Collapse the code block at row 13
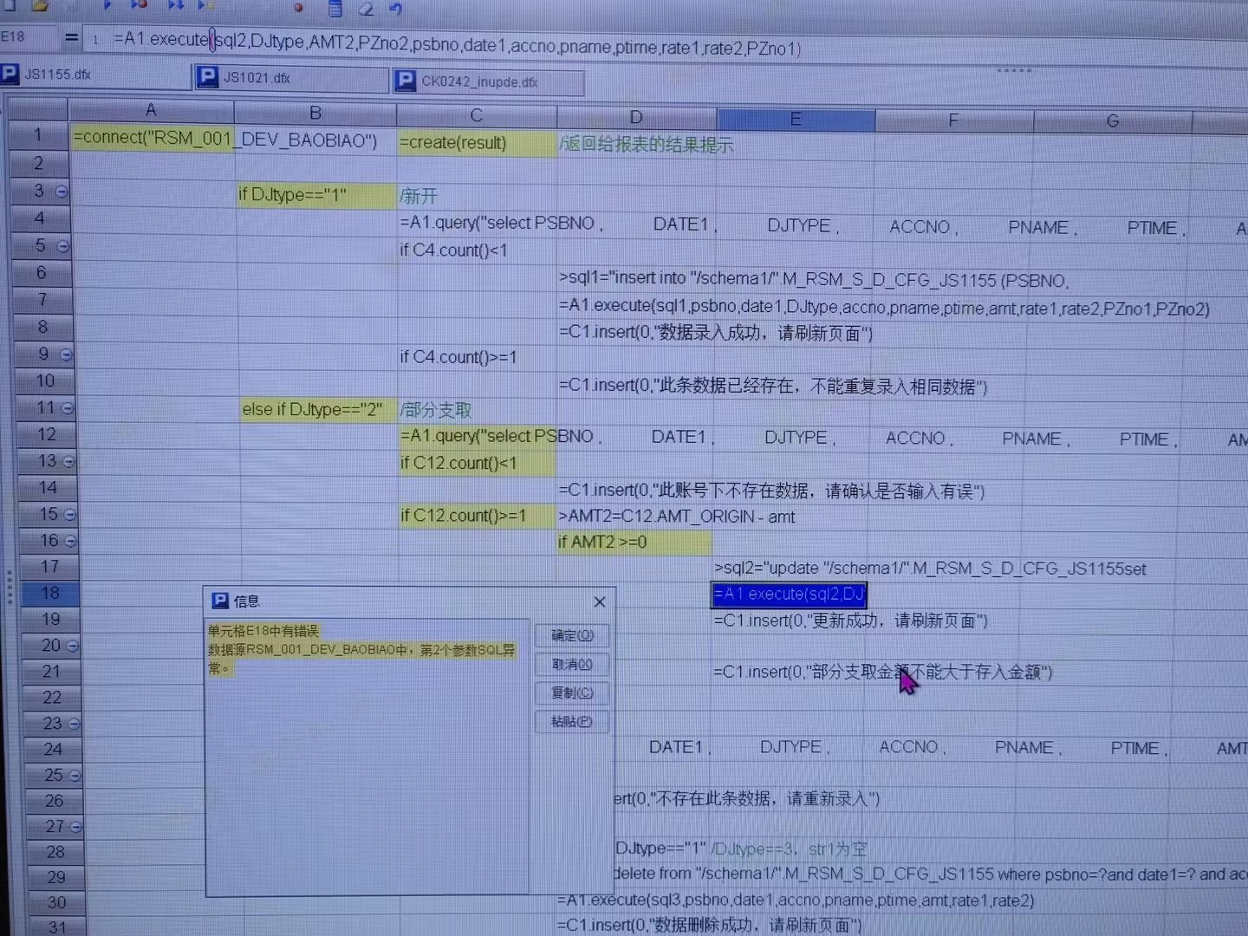 click(x=68, y=462)
